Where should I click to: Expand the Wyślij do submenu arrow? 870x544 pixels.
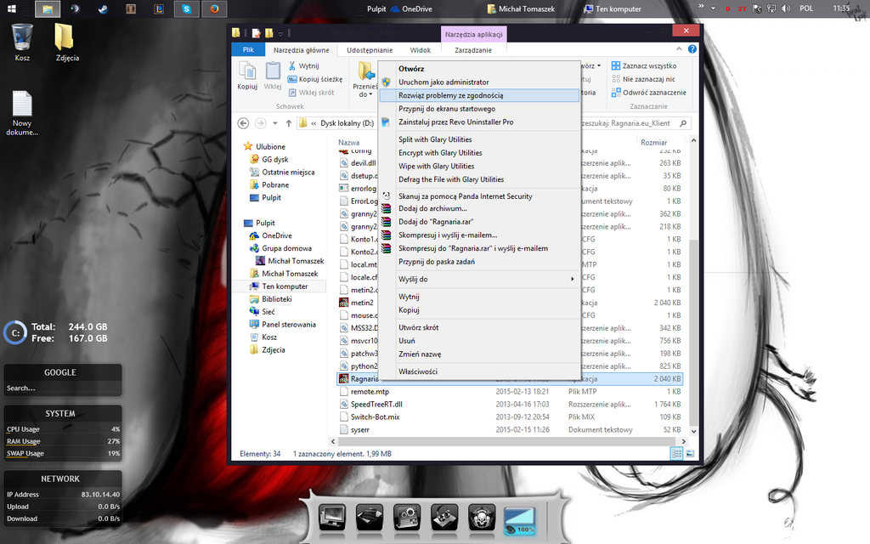pos(572,279)
